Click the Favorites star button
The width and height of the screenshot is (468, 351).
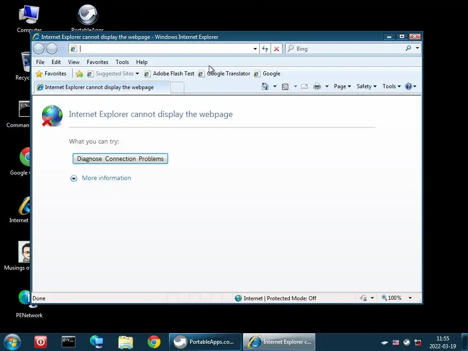[x=51, y=74]
